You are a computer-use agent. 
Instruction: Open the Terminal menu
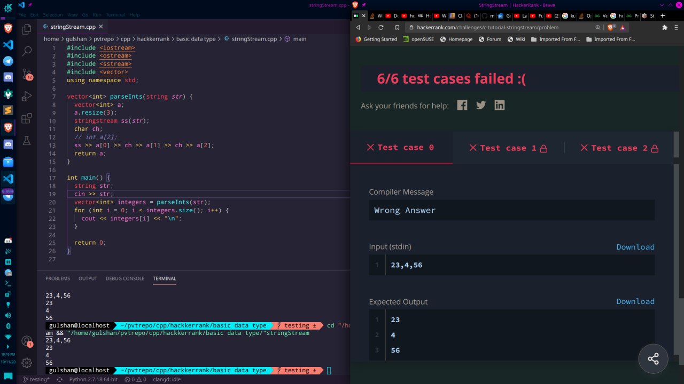pyautogui.click(x=115, y=15)
